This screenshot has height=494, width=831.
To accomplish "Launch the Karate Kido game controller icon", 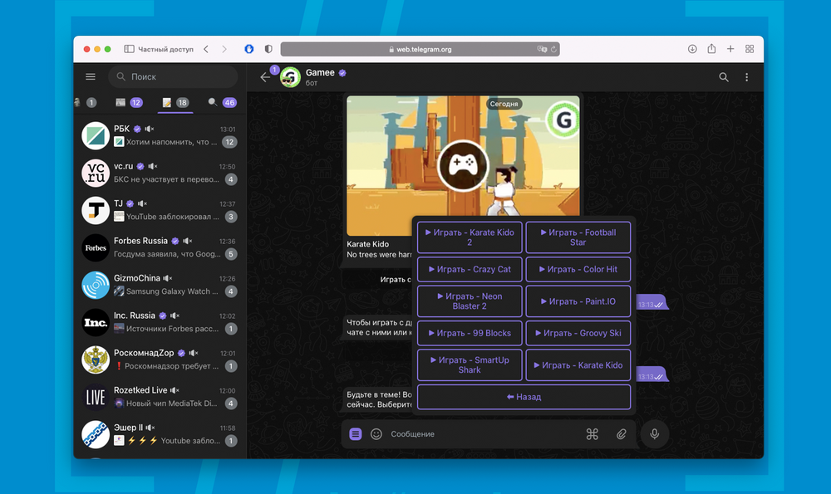I will pos(463,166).
